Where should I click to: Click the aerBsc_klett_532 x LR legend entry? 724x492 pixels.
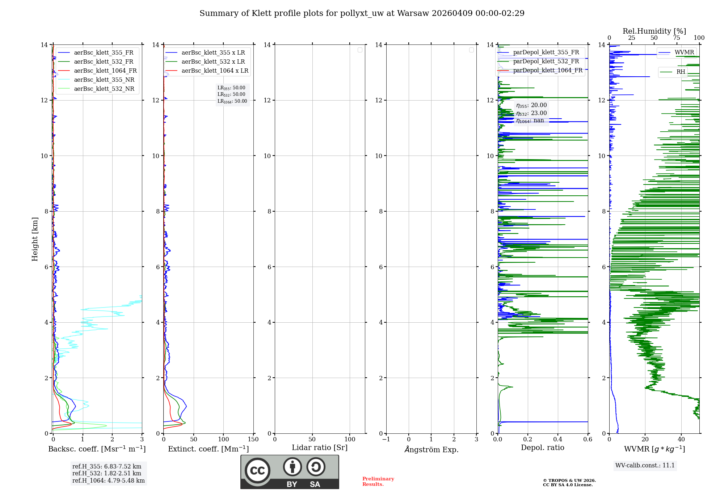click(213, 62)
